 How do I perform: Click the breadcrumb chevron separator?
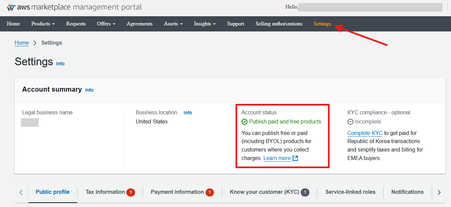35,43
